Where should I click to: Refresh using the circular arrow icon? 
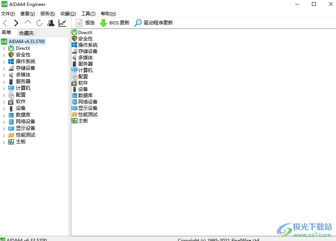coord(39,23)
